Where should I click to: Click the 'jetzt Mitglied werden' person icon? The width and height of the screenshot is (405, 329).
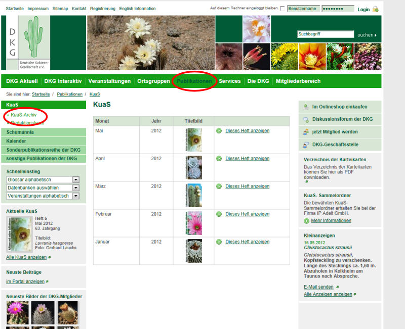tap(305, 132)
